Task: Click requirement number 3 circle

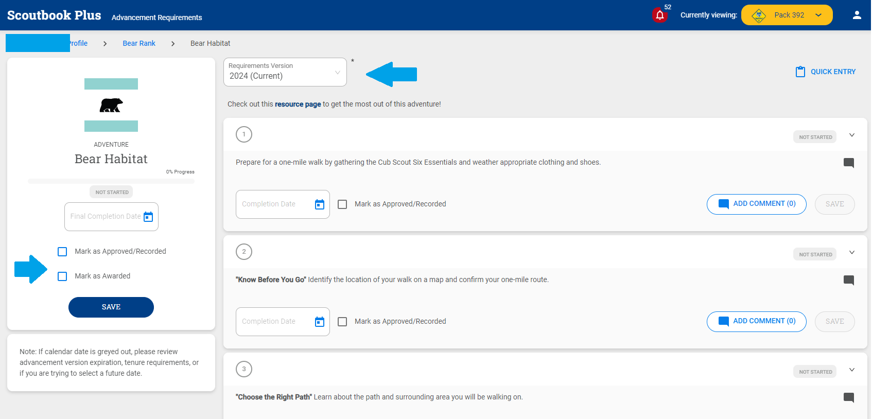Action: click(x=244, y=369)
